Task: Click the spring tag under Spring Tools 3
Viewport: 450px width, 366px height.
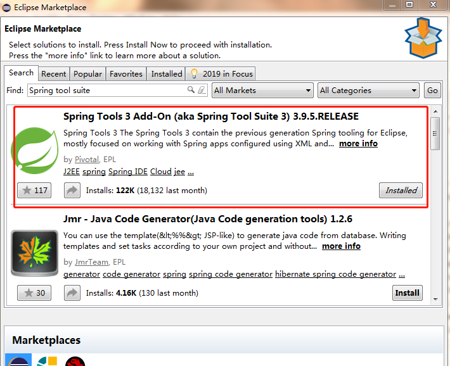Action: pyautogui.click(x=94, y=172)
